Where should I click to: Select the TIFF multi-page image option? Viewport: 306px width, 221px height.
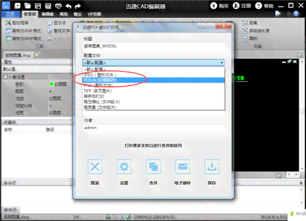coord(154,91)
